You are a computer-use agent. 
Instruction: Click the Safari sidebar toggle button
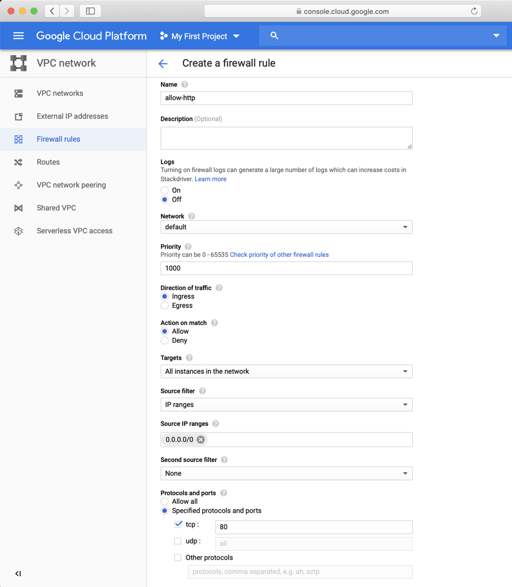[x=91, y=11]
